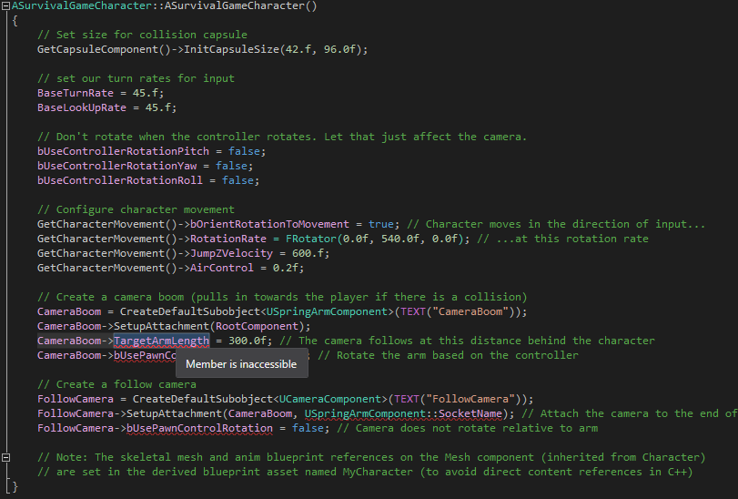This screenshot has height=499, width=738.
Task: Click false on bUseControllerRotationPitch line
Action: [x=244, y=151]
